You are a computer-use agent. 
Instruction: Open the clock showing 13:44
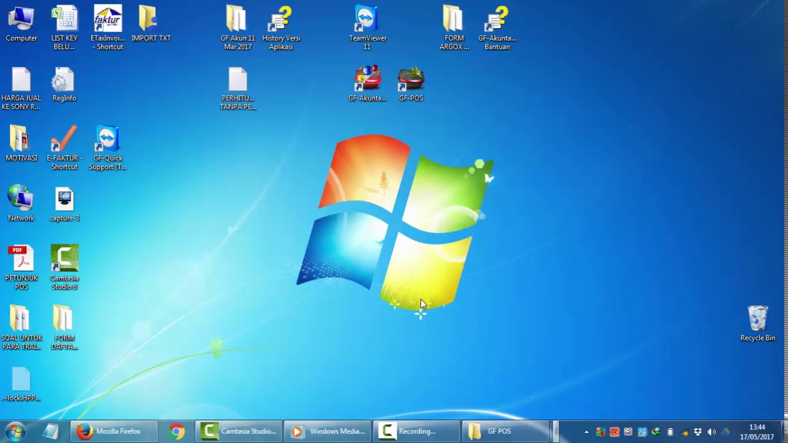click(757, 432)
